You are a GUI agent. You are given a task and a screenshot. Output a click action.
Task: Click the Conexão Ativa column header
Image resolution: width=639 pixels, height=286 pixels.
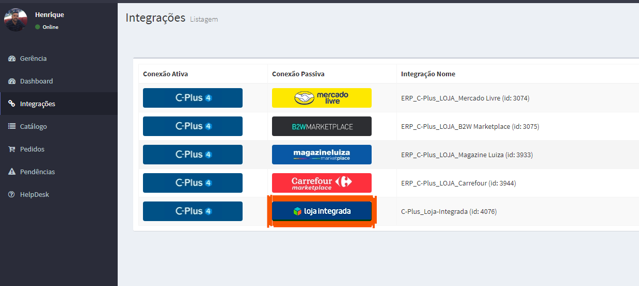(166, 74)
